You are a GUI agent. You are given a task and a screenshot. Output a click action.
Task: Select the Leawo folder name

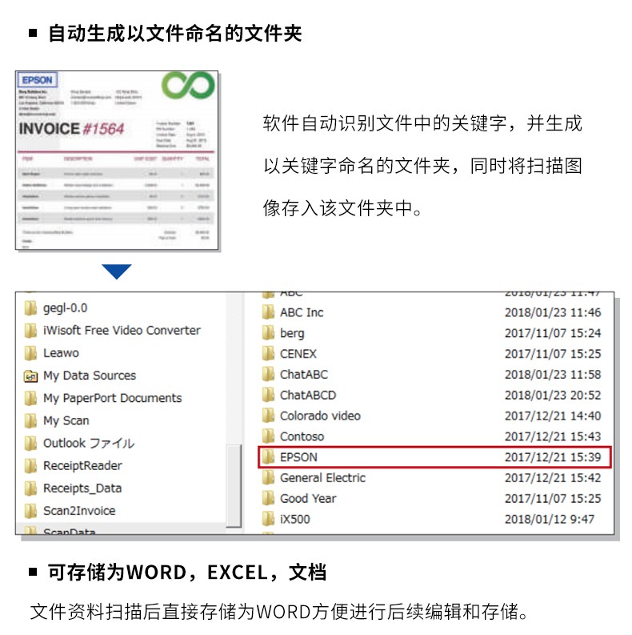61,353
